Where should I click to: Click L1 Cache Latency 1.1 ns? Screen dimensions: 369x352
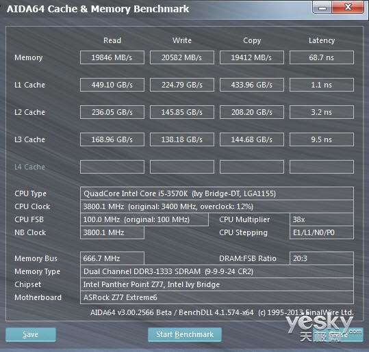coord(322,85)
